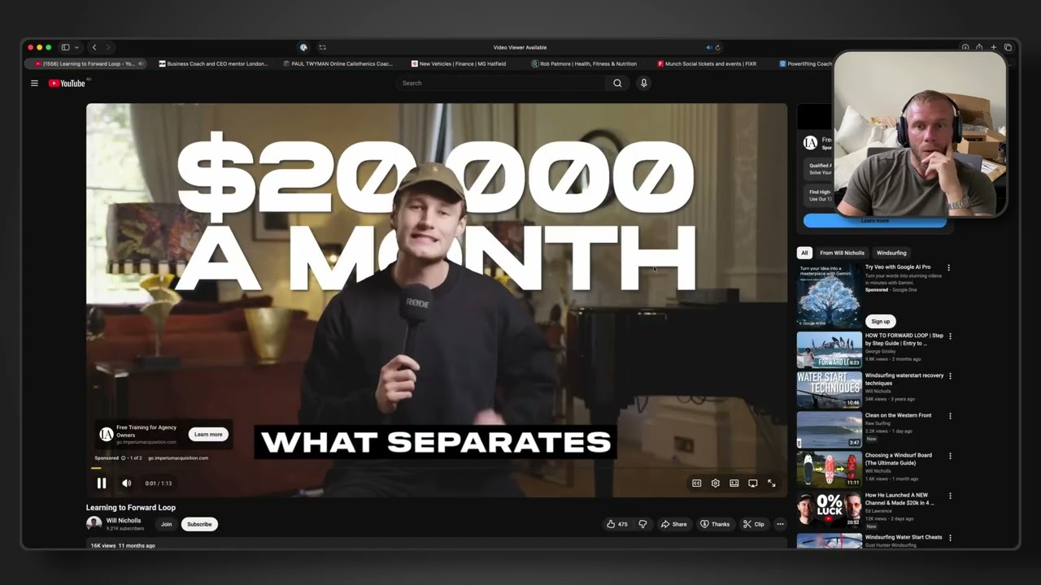Screen dimensions: 1041x585
Task: Join the Will Nicholls channel membership
Action: [166, 524]
